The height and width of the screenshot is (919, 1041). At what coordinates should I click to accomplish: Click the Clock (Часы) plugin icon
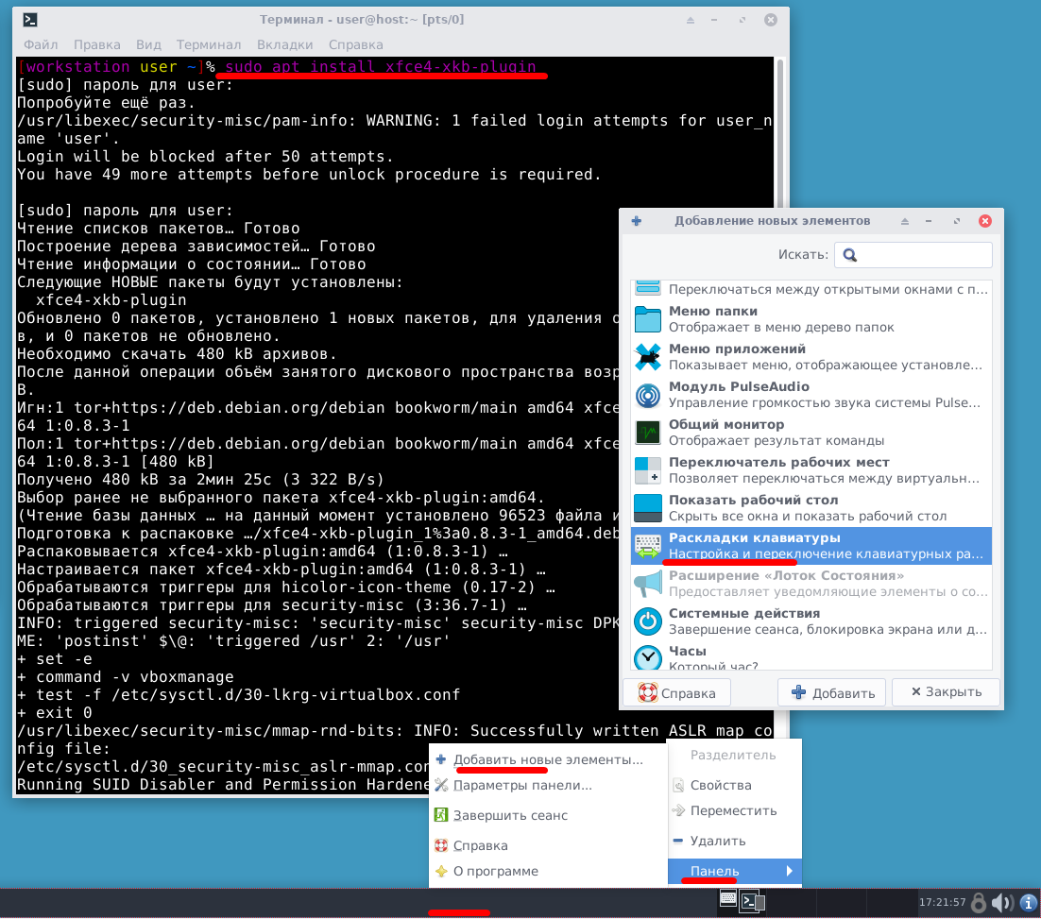pyautogui.click(x=648, y=657)
